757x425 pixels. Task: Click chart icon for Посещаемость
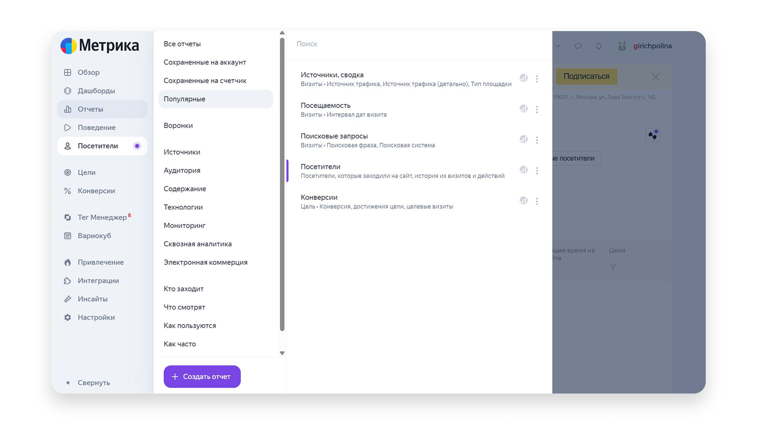(524, 109)
